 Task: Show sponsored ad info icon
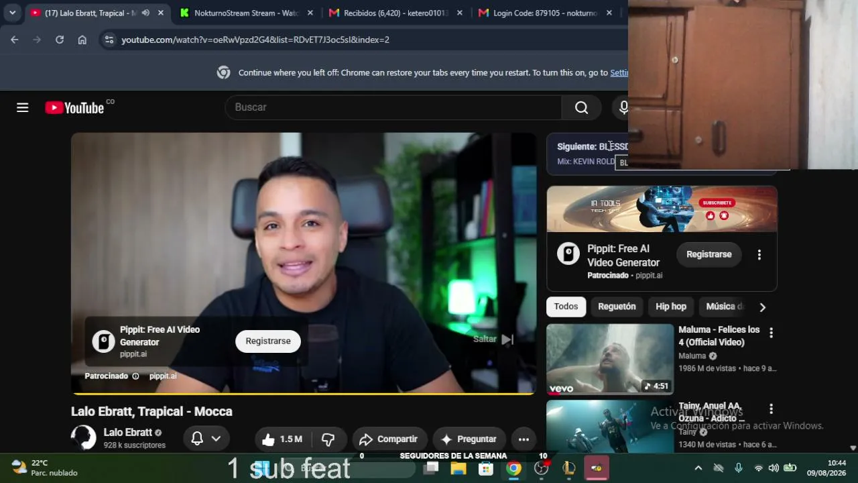pyautogui.click(x=135, y=376)
